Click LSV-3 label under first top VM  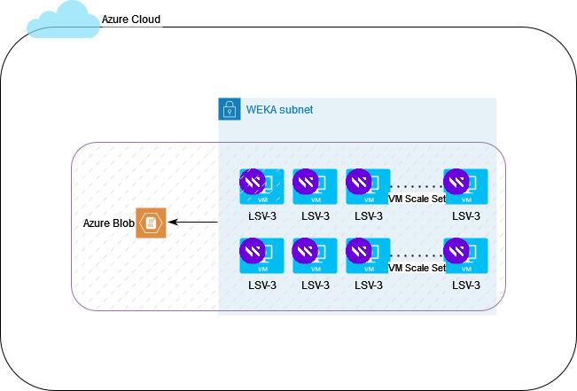(262, 216)
